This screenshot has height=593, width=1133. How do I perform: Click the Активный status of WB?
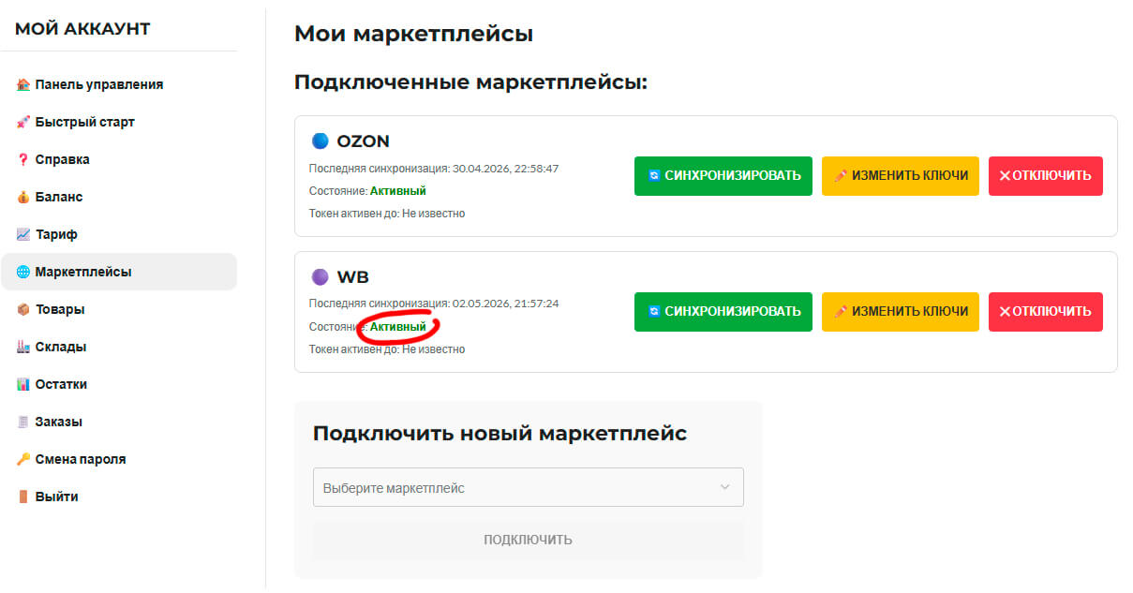pyautogui.click(x=398, y=327)
